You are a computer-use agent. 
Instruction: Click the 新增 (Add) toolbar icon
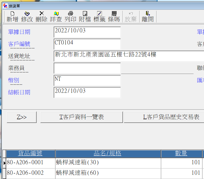[12, 16]
